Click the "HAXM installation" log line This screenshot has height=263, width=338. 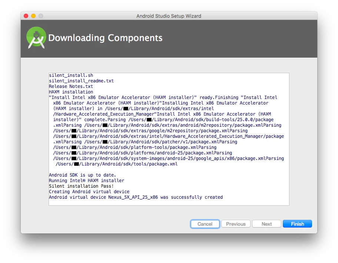pos(71,92)
